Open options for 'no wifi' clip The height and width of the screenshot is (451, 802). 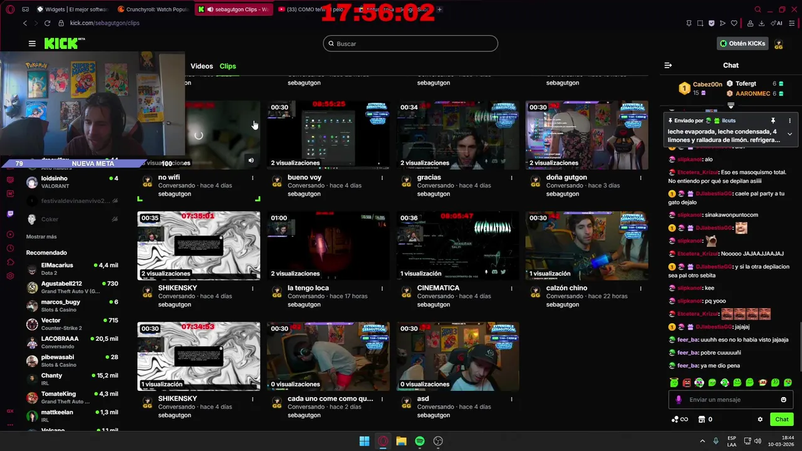tap(253, 178)
